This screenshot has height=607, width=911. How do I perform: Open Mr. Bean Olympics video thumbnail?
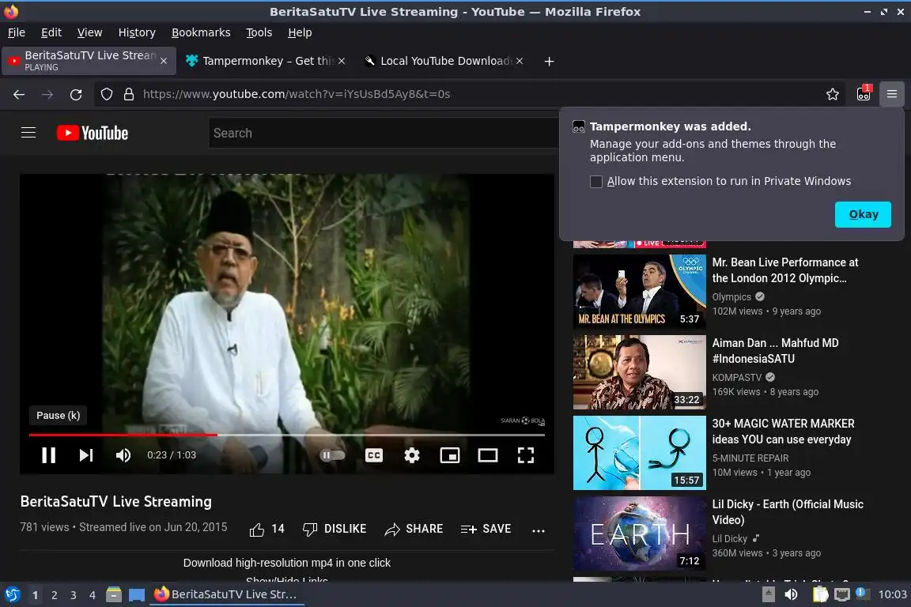[x=640, y=292]
